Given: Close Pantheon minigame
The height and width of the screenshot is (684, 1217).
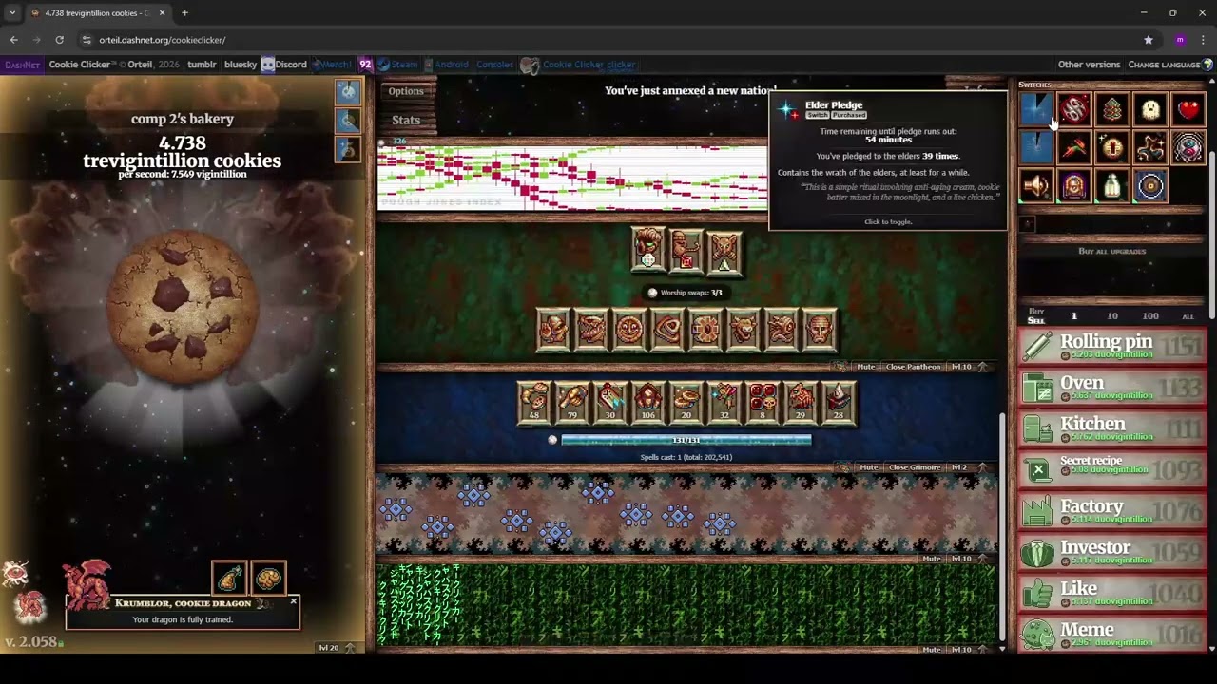Looking at the screenshot, I should (913, 367).
